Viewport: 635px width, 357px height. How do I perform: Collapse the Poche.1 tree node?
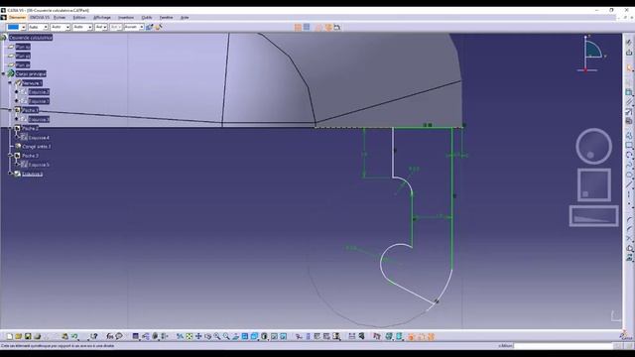[x=10, y=110]
